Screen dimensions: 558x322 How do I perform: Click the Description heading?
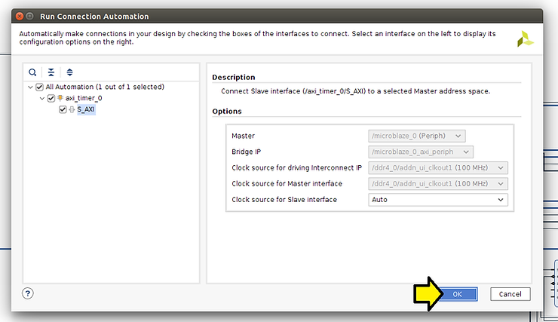click(x=234, y=77)
